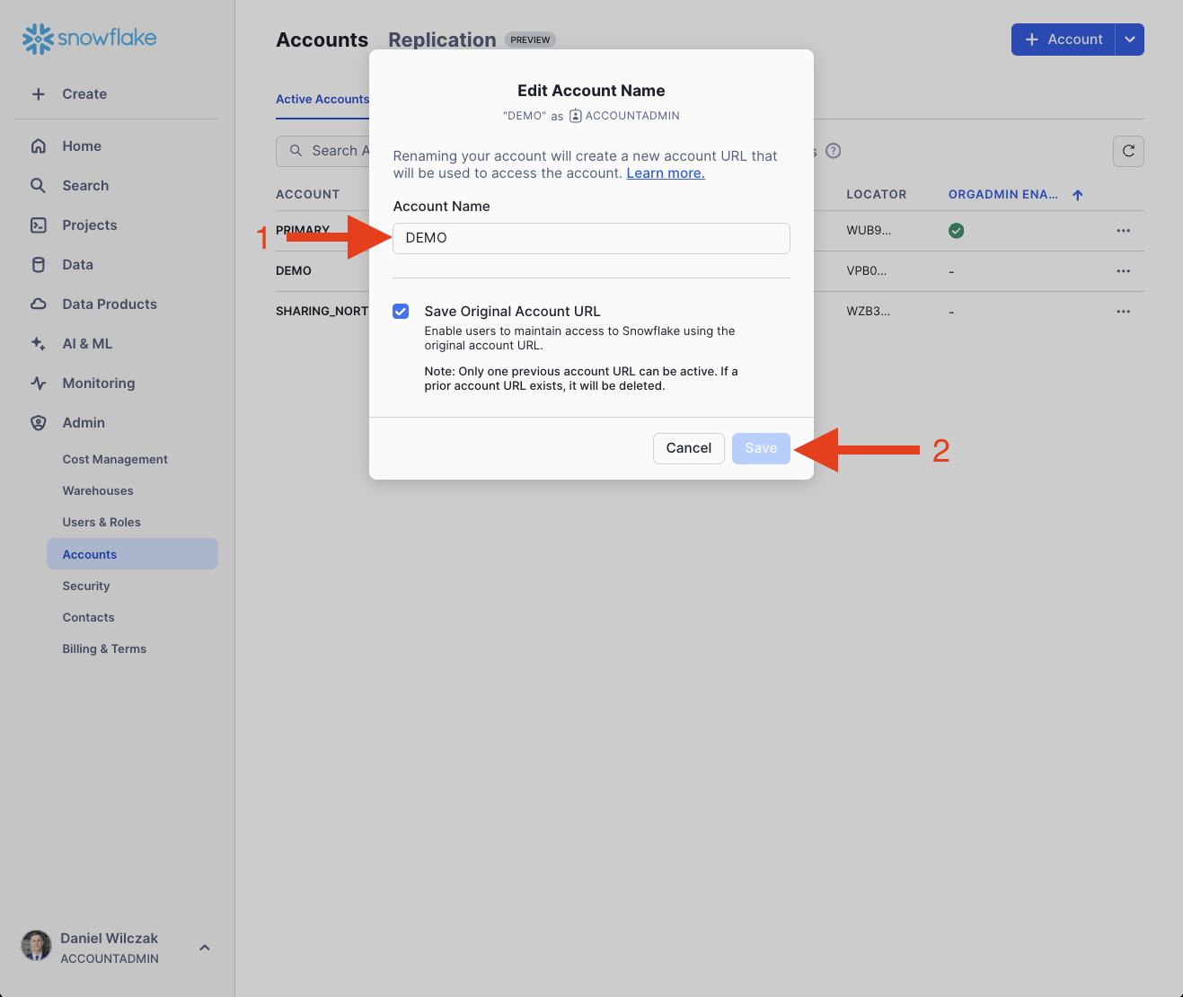Image resolution: width=1183 pixels, height=997 pixels.
Task: Open more options for PRIMARY account row
Action: (x=1123, y=231)
